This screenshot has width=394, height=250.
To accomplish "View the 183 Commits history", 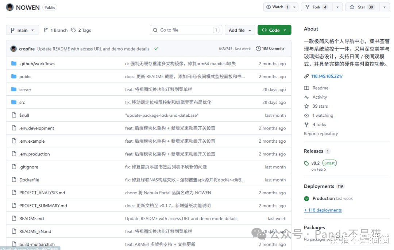I will click(270, 48).
